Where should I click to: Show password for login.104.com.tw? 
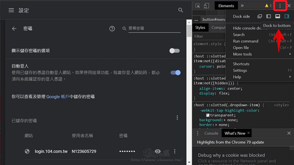(158, 151)
